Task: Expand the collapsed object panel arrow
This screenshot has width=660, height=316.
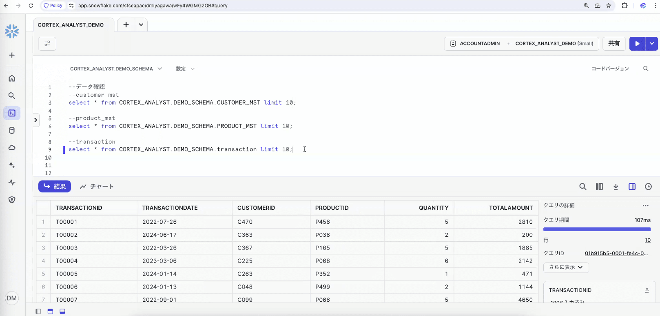Action: [x=35, y=120]
